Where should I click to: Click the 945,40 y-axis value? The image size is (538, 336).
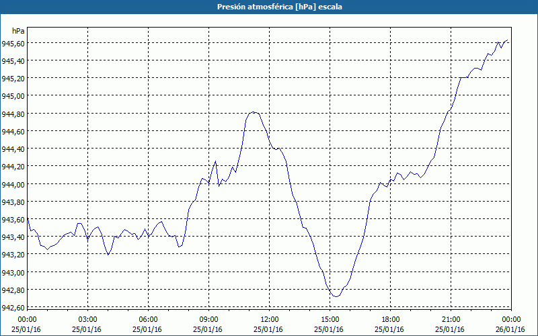(x=13, y=61)
